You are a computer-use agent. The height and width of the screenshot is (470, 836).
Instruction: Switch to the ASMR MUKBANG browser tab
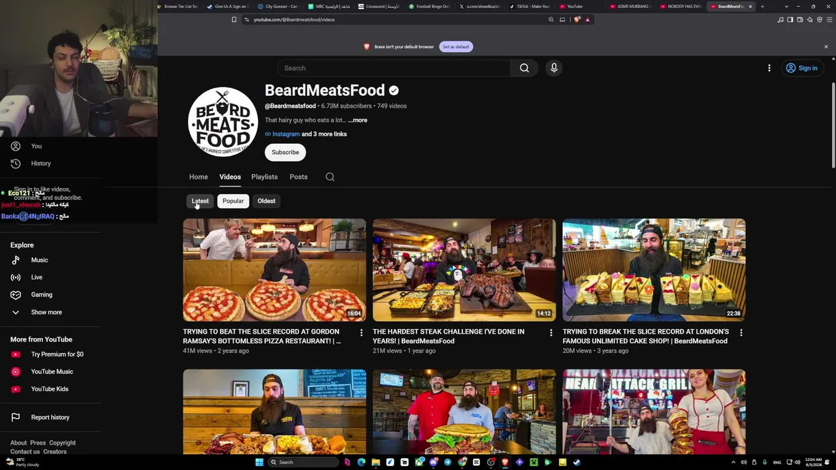click(630, 7)
